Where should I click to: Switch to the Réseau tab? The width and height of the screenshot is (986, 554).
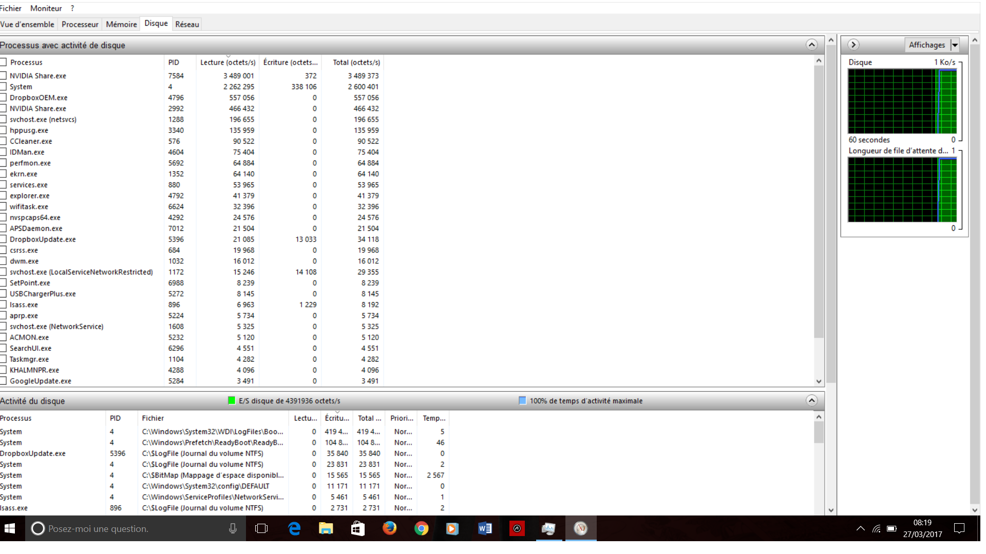click(x=187, y=24)
